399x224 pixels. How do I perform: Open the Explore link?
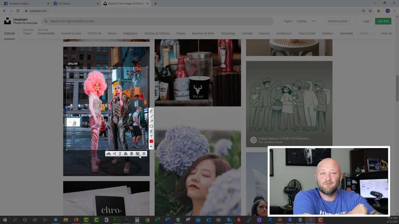(302, 21)
